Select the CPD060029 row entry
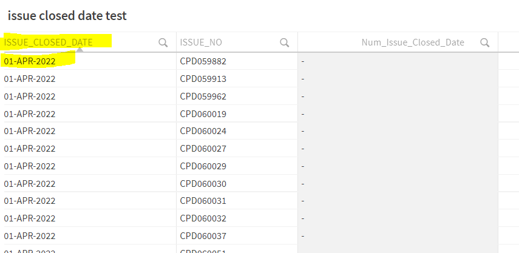519x253 pixels. (x=203, y=166)
